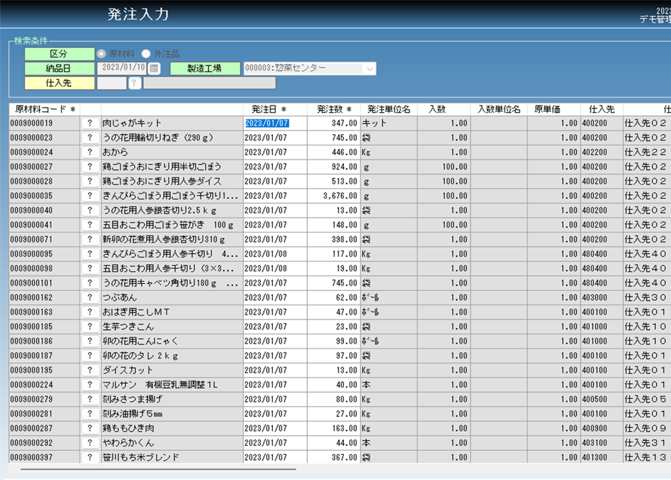Click supplier code 400900 cell
The image size is (671, 480).
pos(602,429)
